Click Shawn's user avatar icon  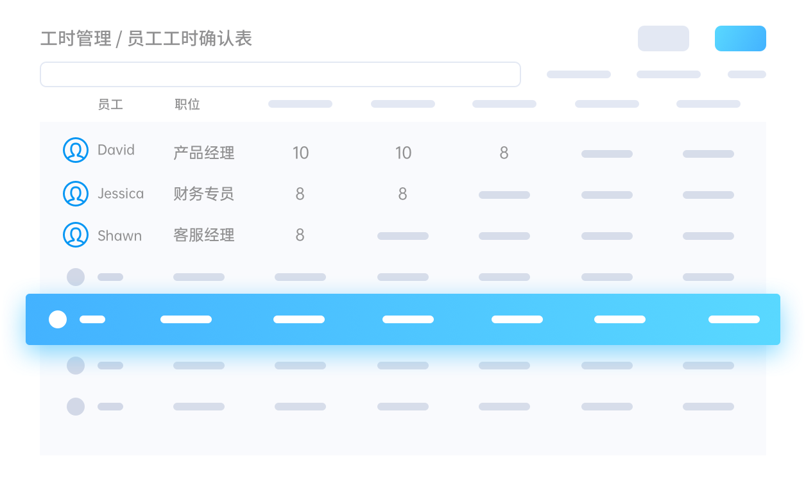[76, 235]
